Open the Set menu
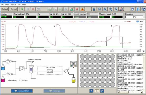Image resolution: width=146 pixels, height=95 pixels. 19,5
